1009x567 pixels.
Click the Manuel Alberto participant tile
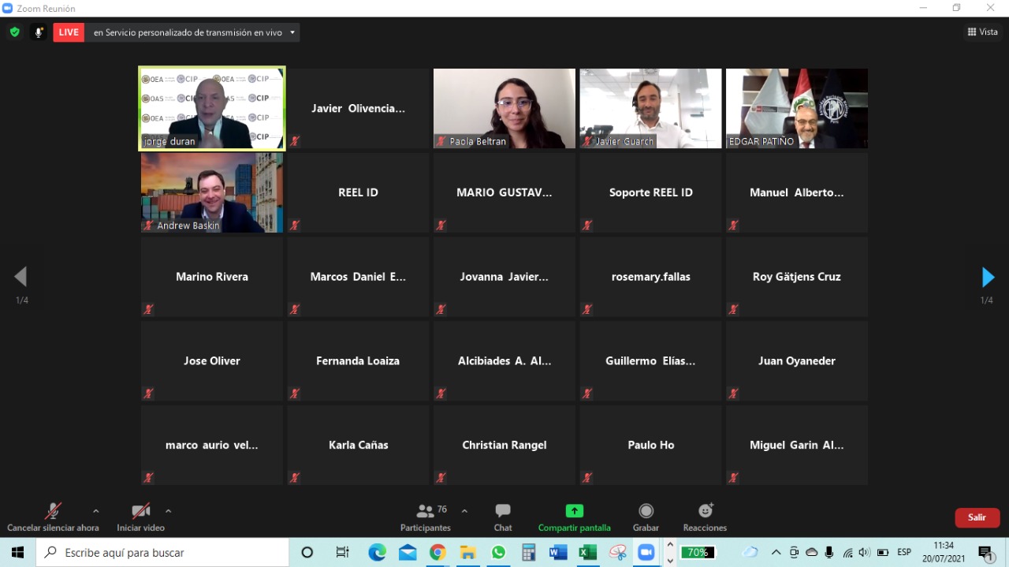[797, 192]
